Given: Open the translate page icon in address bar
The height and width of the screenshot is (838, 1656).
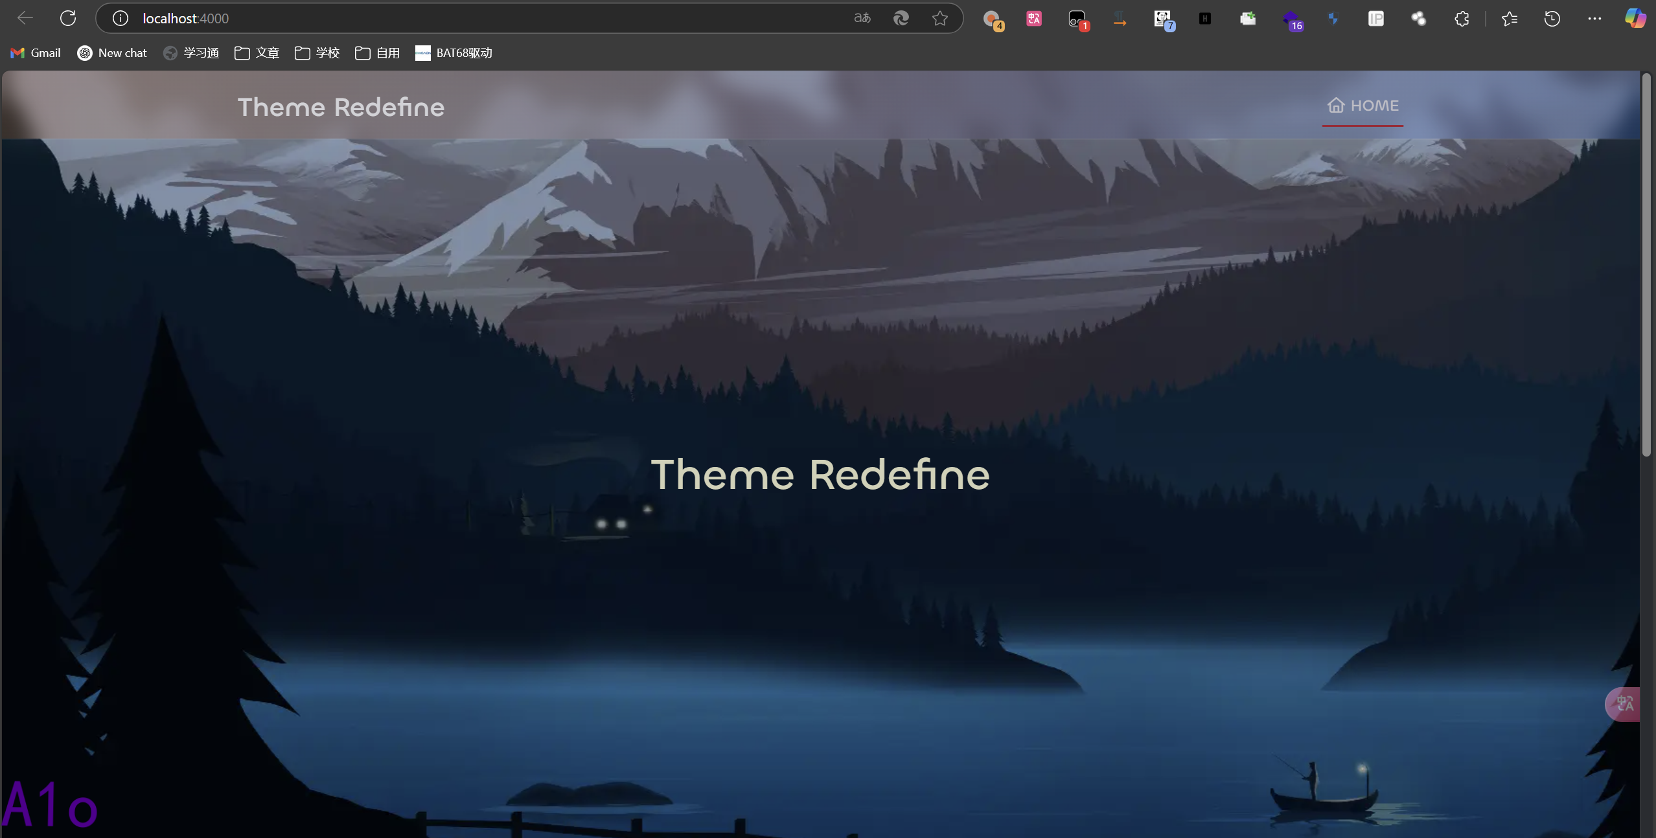Looking at the screenshot, I should [862, 18].
